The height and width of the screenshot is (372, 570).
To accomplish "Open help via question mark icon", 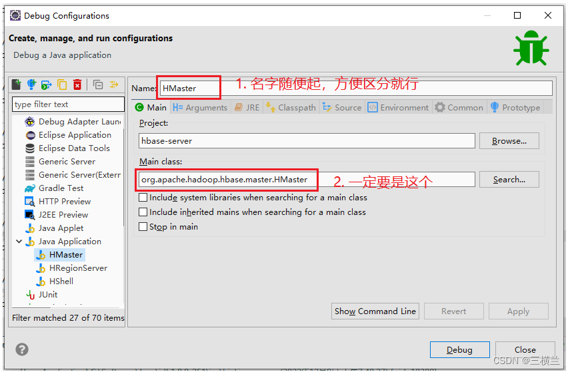I will click(22, 349).
